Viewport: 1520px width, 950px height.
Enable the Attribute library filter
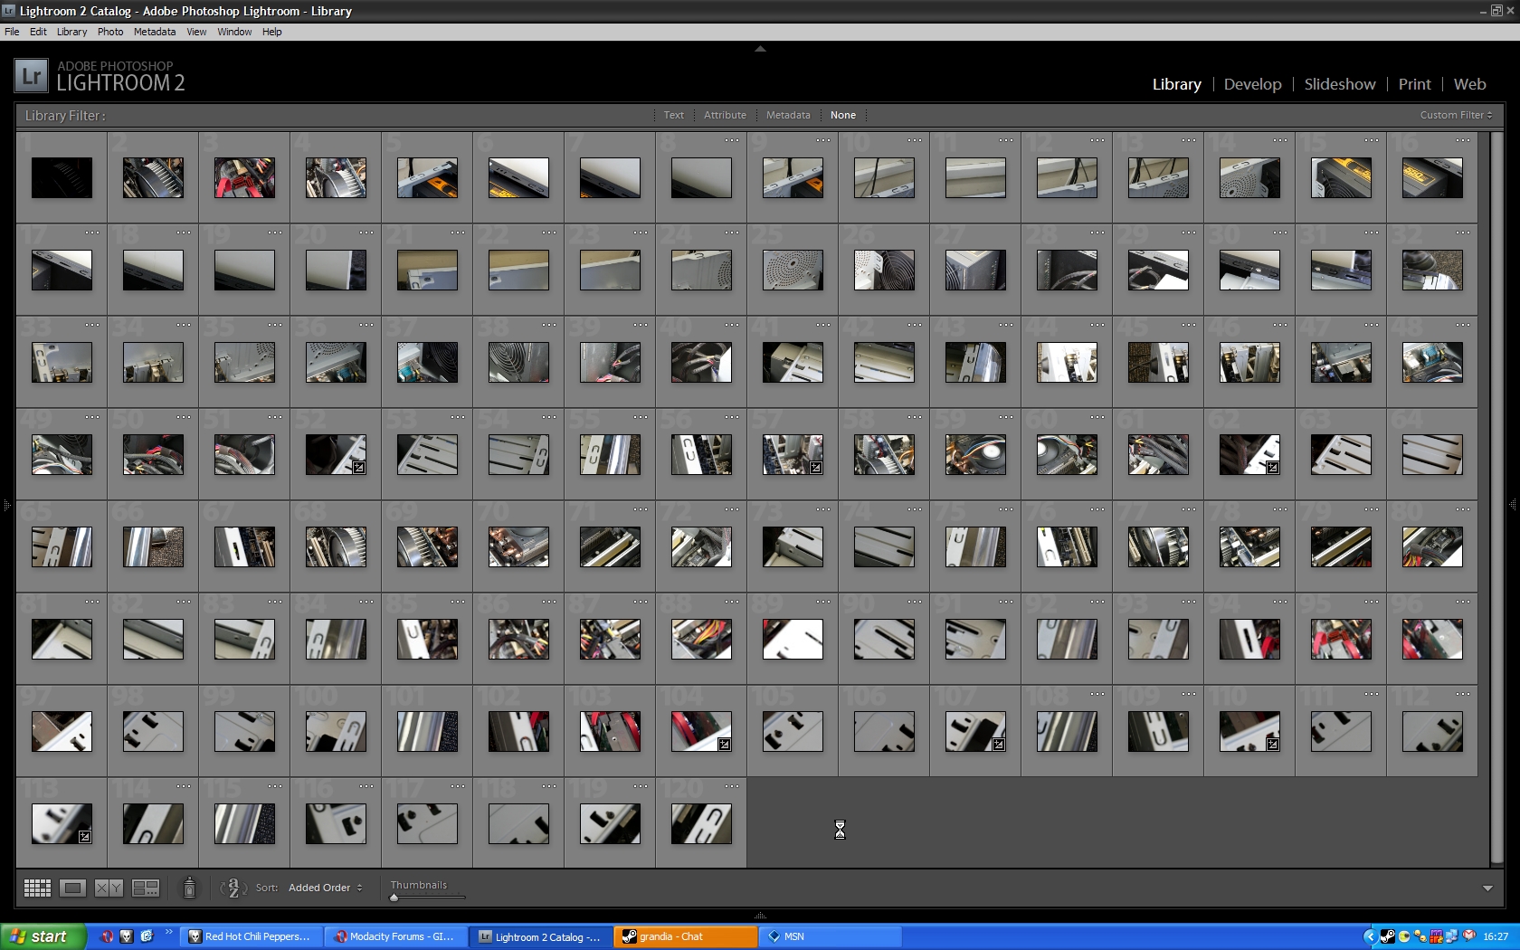click(x=725, y=115)
